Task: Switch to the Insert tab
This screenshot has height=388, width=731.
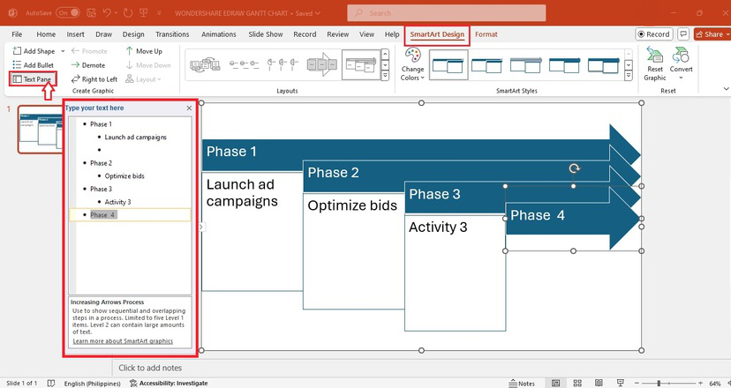Action: (76, 34)
